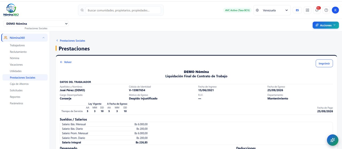The image size is (342, 149).
Task: Click the Fecha de Egreso value 25/09/2026
Action: tap(275, 90)
